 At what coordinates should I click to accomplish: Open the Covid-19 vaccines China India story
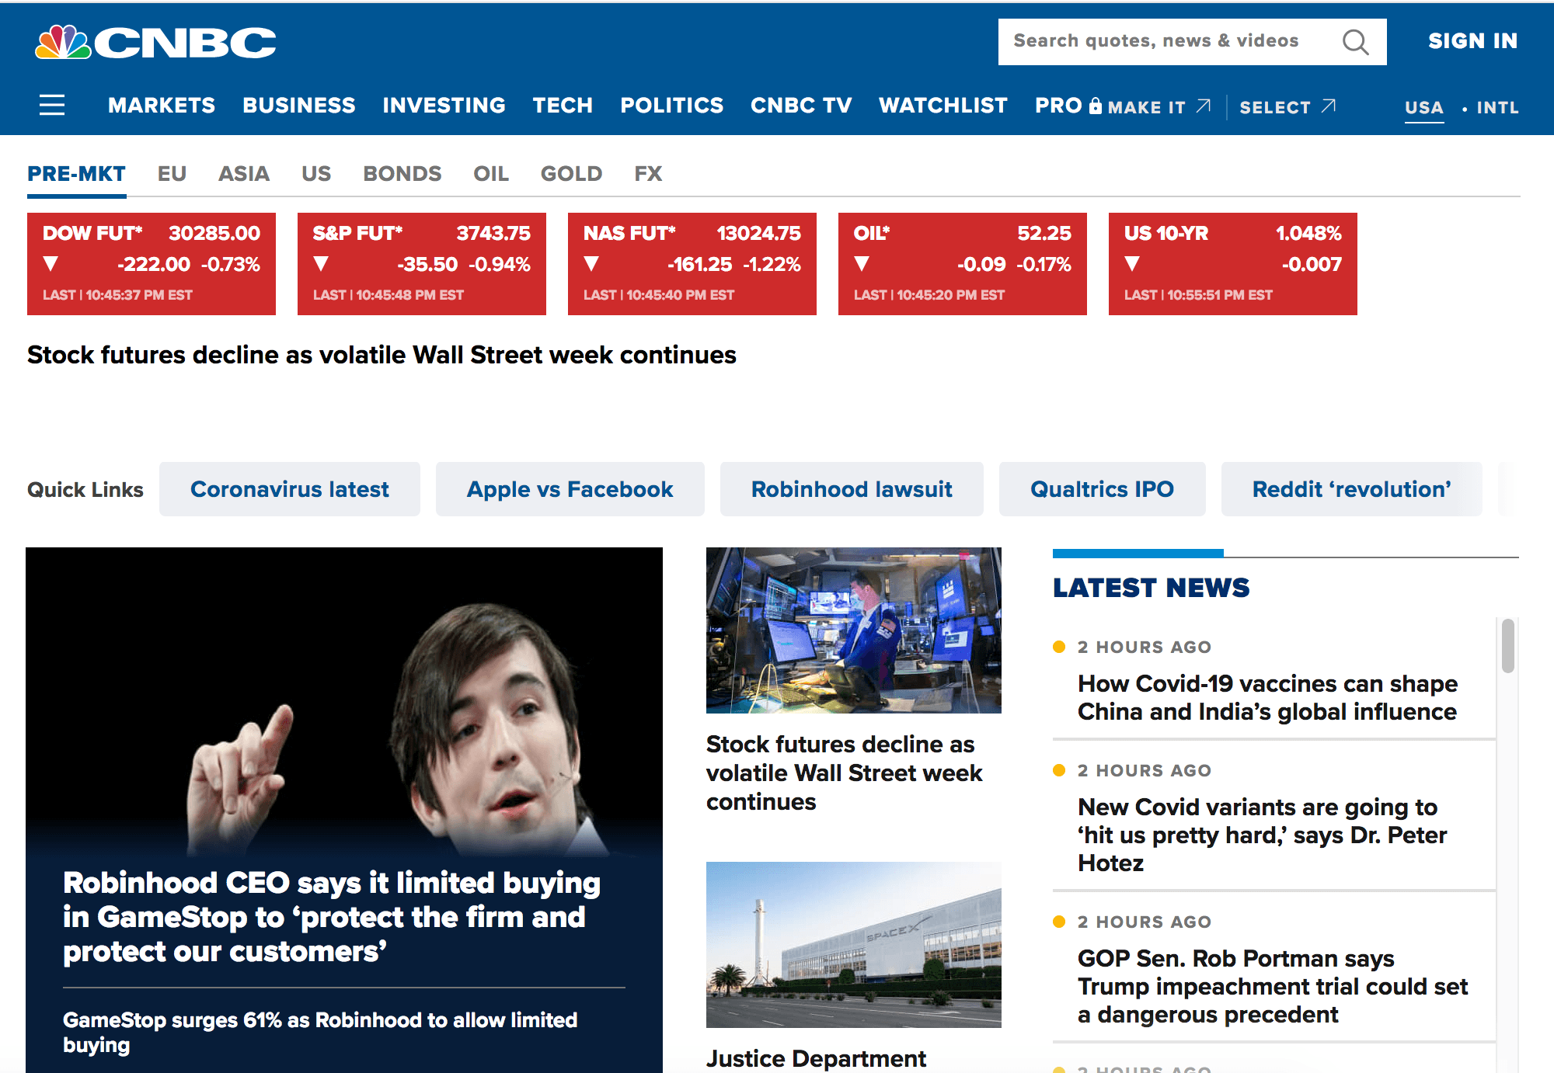pyautogui.click(x=1267, y=697)
